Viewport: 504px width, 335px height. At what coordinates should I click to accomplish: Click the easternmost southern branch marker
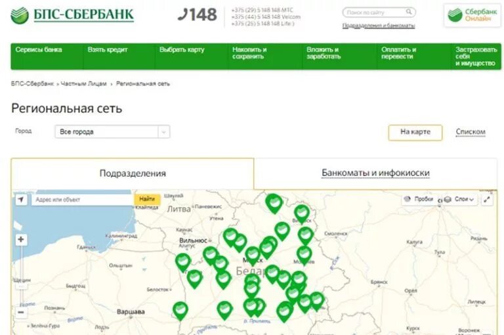(317, 301)
